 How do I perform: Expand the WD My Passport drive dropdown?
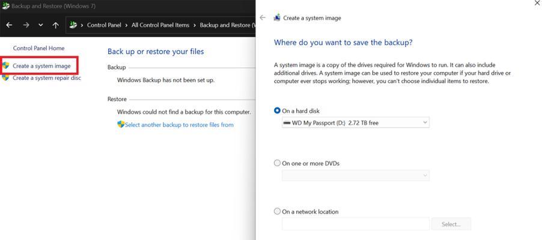pyautogui.click(x=356, y=122)
